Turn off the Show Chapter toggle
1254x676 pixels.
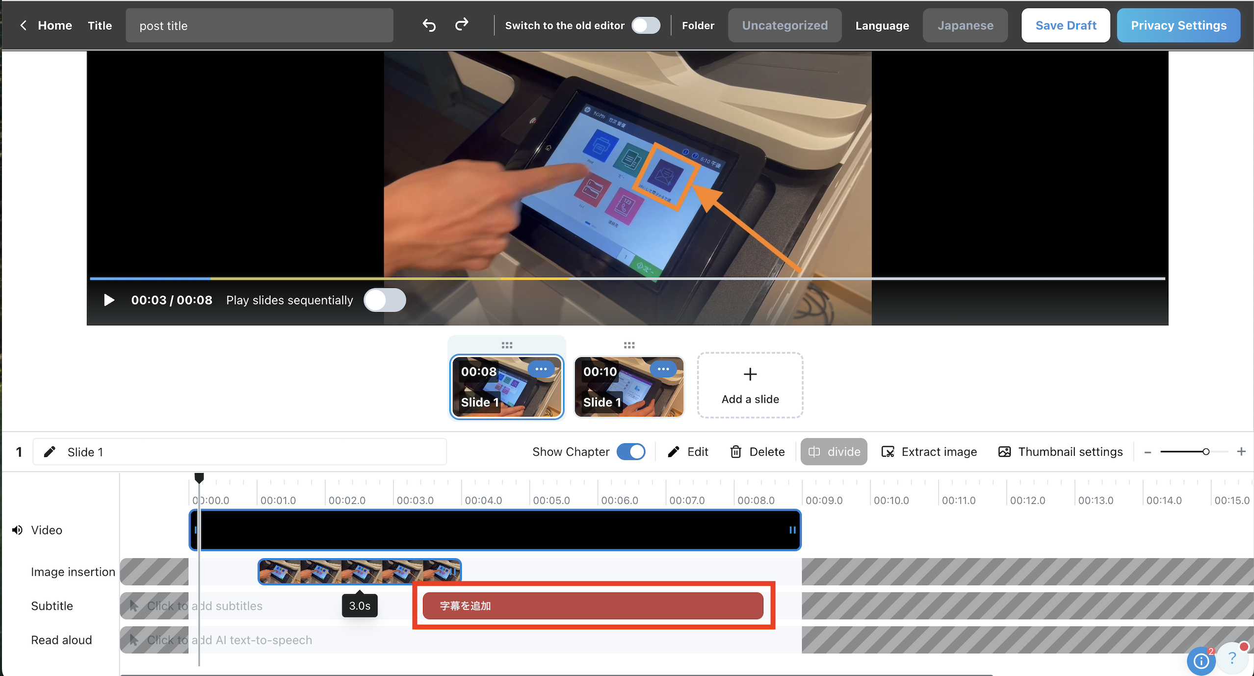(631, 451)
